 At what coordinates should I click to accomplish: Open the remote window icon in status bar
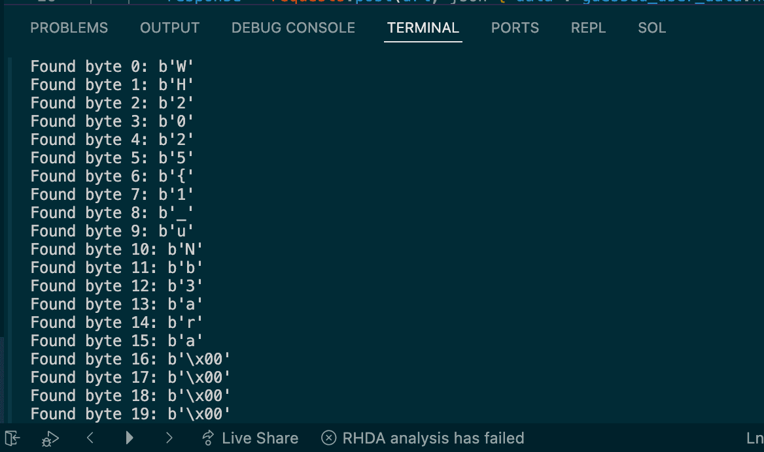[x=12, y=438]
